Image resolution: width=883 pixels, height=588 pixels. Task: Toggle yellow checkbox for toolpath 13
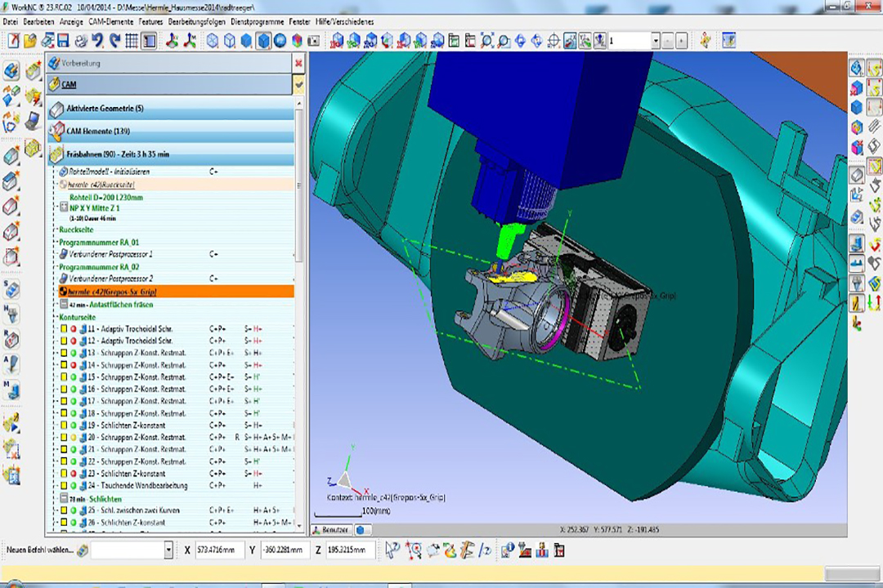coord(64,353)
